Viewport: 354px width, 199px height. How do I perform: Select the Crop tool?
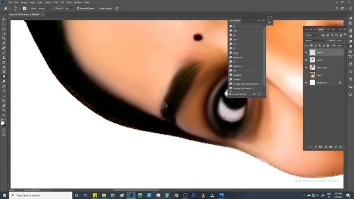coord(4,38)
